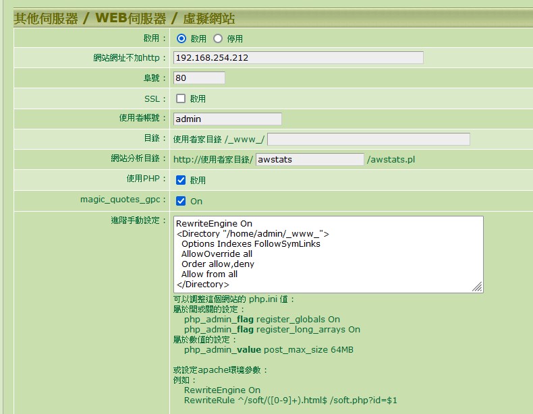This screenshot has height=414, width=533.
Task: Click the On label beside magic_quotes_gpc
Action: click(196, 202)
